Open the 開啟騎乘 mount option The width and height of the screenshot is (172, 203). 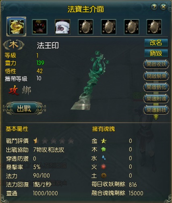[x=156, y=76]
